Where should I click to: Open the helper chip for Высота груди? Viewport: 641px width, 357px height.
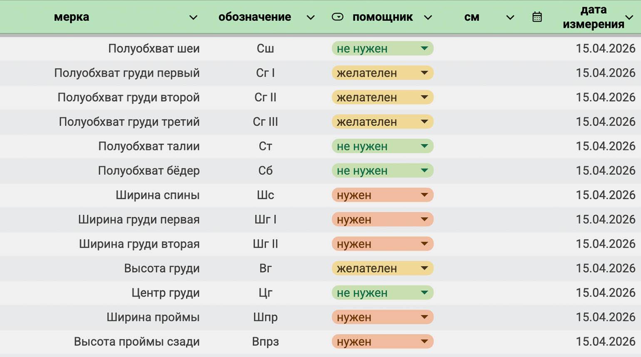424,268
